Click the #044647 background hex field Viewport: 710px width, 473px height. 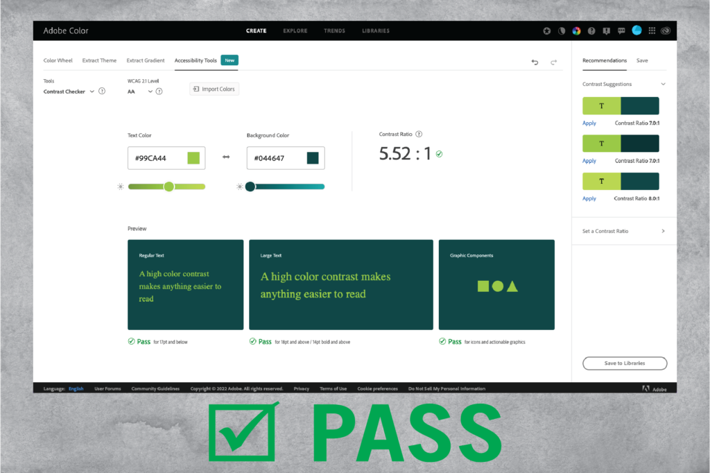[x=286, y=157]
